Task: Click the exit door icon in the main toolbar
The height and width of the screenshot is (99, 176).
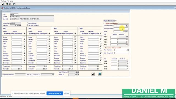Action: (x=14, y=4)
